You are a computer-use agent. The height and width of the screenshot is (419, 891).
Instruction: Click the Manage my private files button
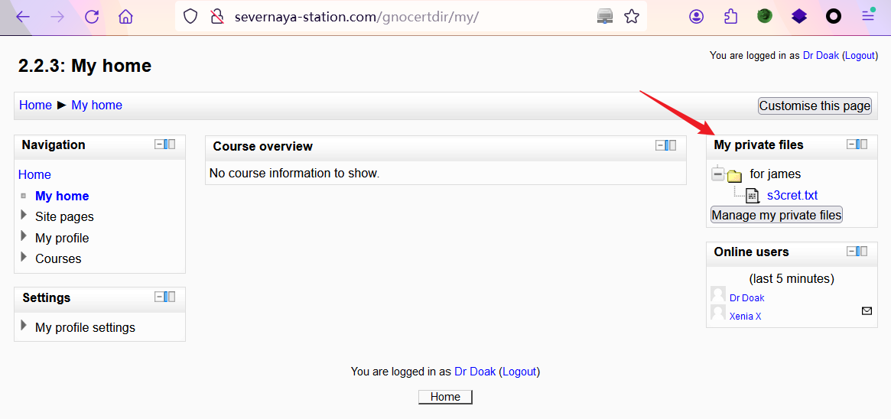[x=776, y=215]
